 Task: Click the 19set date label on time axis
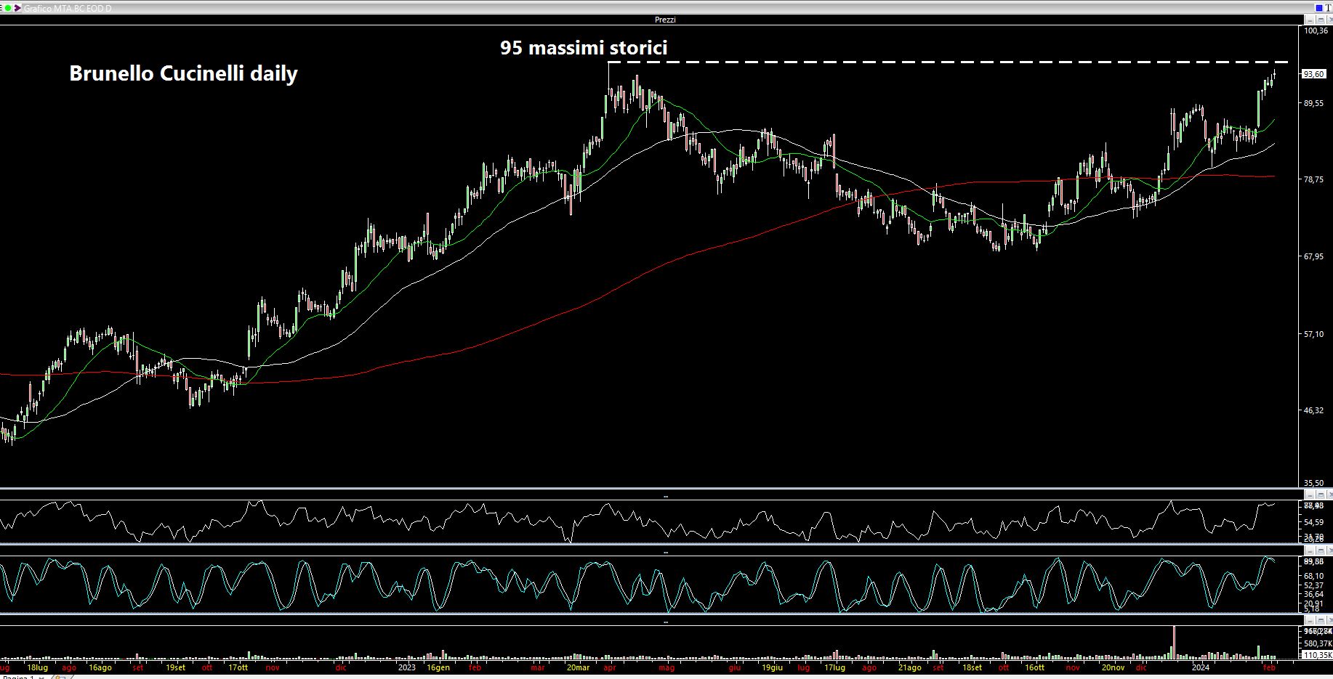(x=175, y=667)
